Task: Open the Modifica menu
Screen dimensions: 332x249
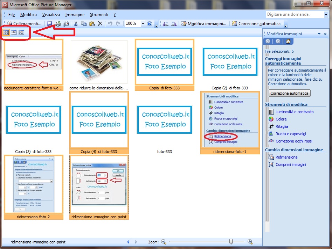Action: (28, 15)
